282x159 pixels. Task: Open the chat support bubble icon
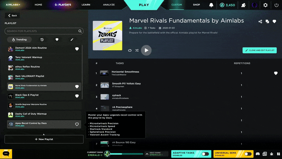[x=6, y=154]
